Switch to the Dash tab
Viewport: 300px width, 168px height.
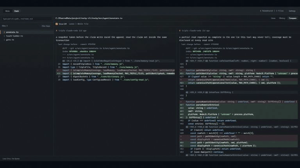16,11
